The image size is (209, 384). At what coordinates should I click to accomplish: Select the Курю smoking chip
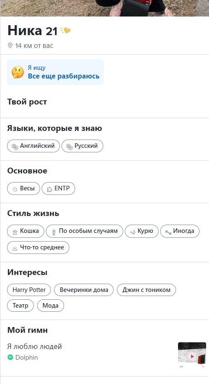(x=142, y=231)
